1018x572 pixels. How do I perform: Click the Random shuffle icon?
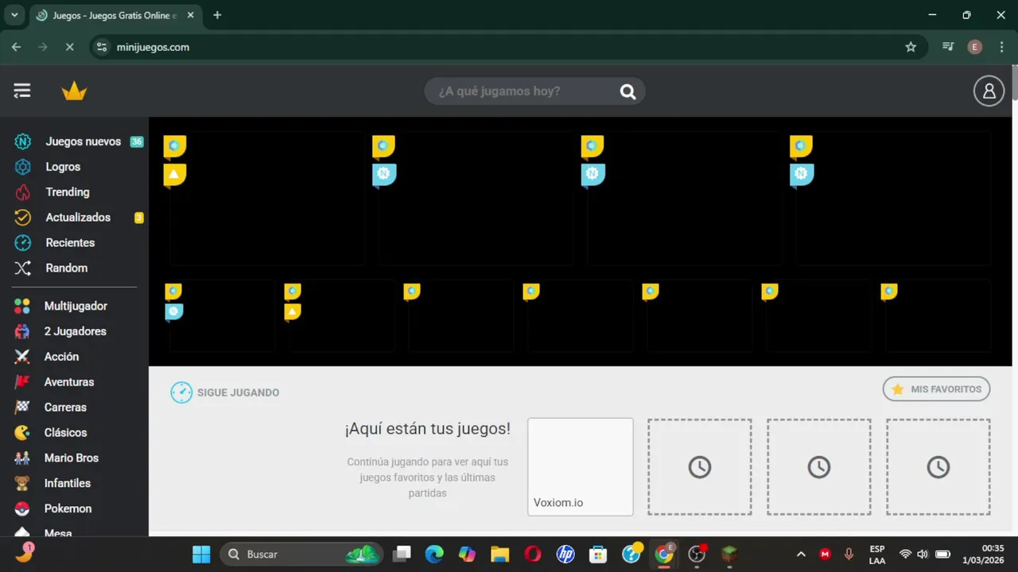point(23,269)
